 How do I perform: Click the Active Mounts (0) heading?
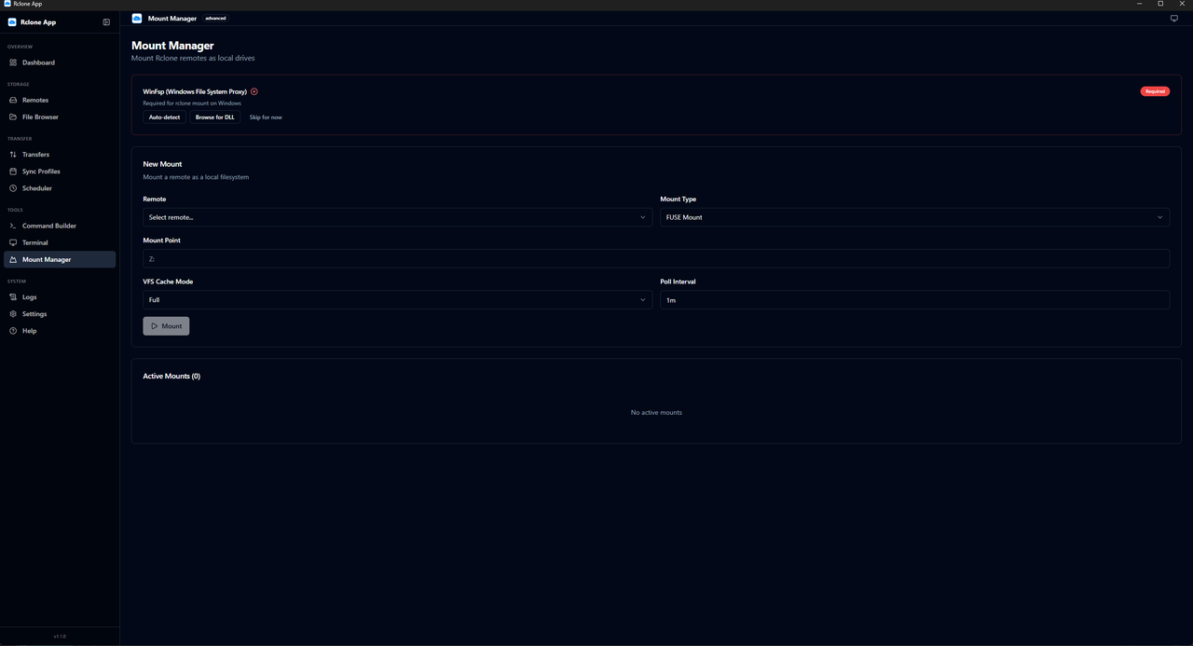(171, 377)
